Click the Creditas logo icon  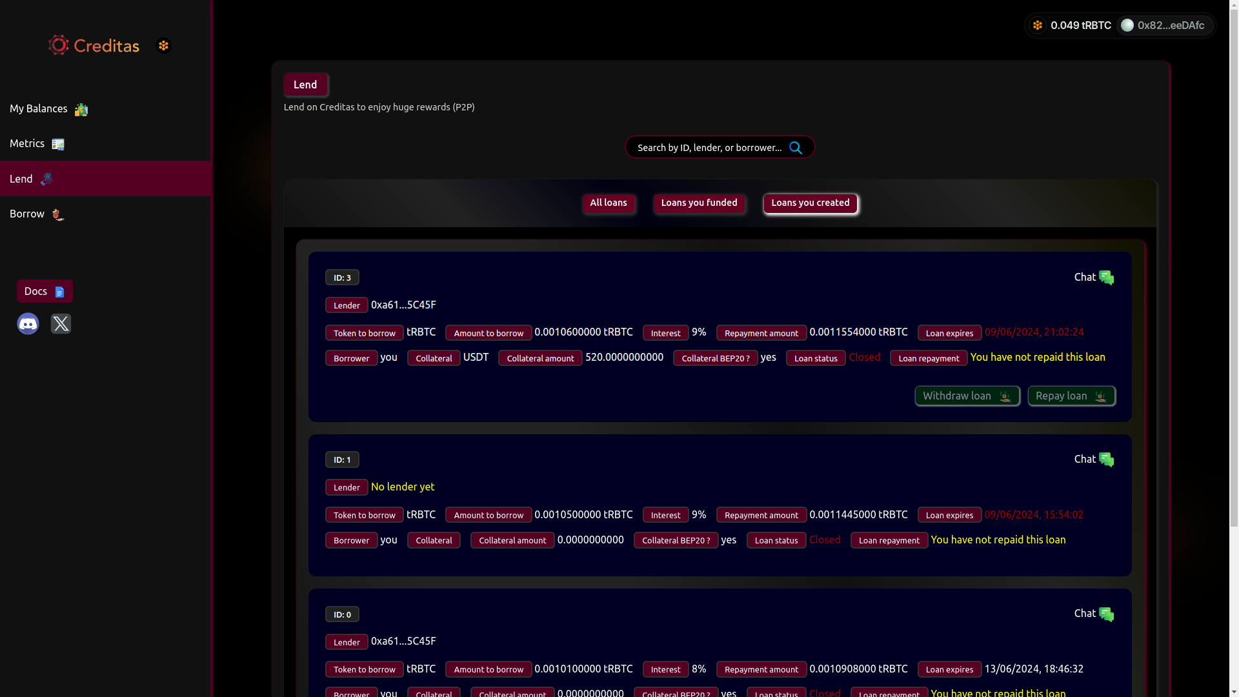pyautogui.click(x=58, y=45)
